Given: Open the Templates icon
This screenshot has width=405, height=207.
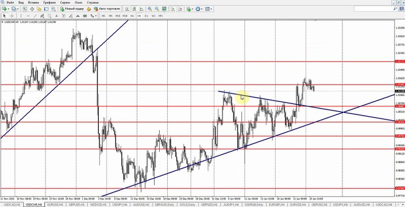Looking at the screenshot, I should coord(207,9).
